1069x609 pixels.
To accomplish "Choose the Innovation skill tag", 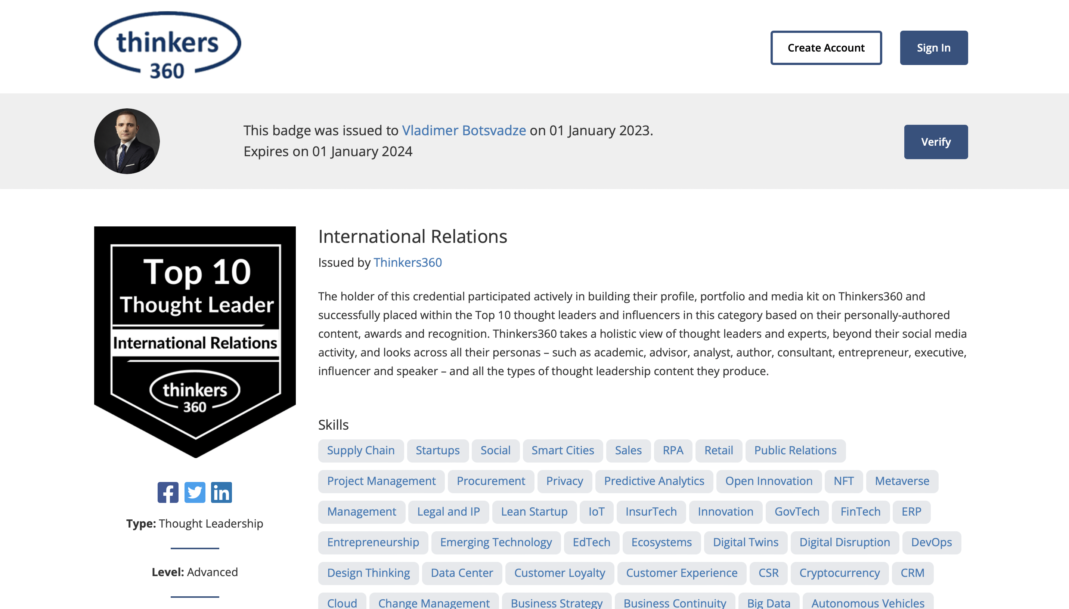I will coord(726,512).
